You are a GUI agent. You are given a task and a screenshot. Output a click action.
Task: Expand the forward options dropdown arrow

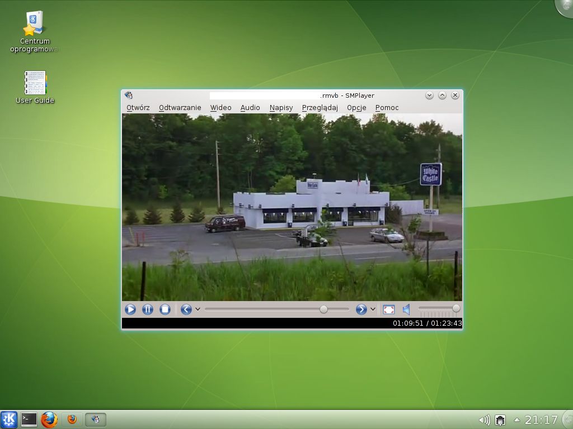point(373,309)
